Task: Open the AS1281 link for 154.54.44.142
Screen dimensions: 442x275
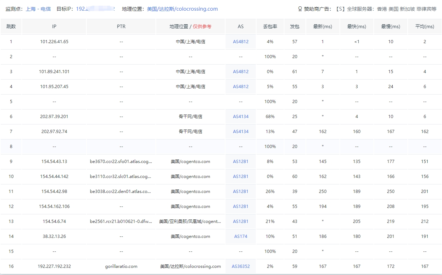Action: tap(241, 177)
